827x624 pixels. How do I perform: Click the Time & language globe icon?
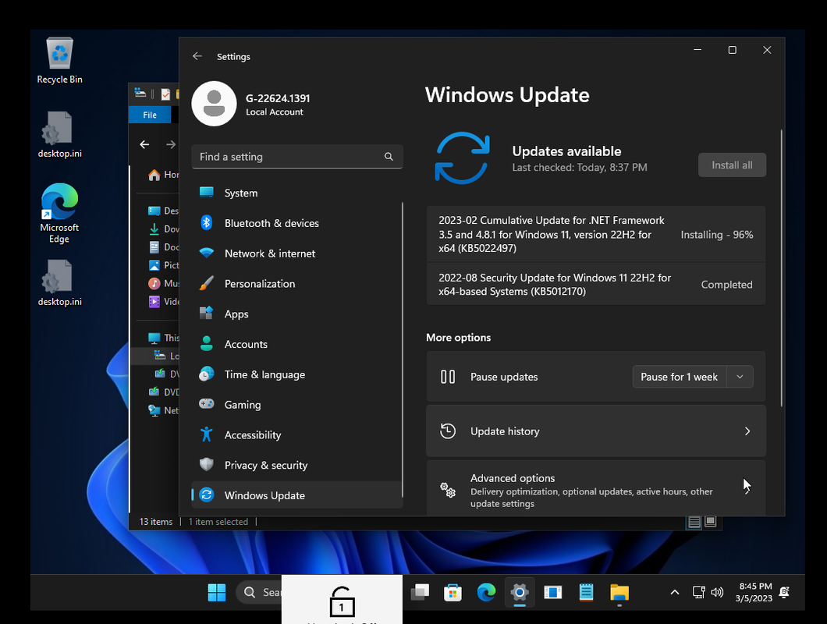[206, 374]
